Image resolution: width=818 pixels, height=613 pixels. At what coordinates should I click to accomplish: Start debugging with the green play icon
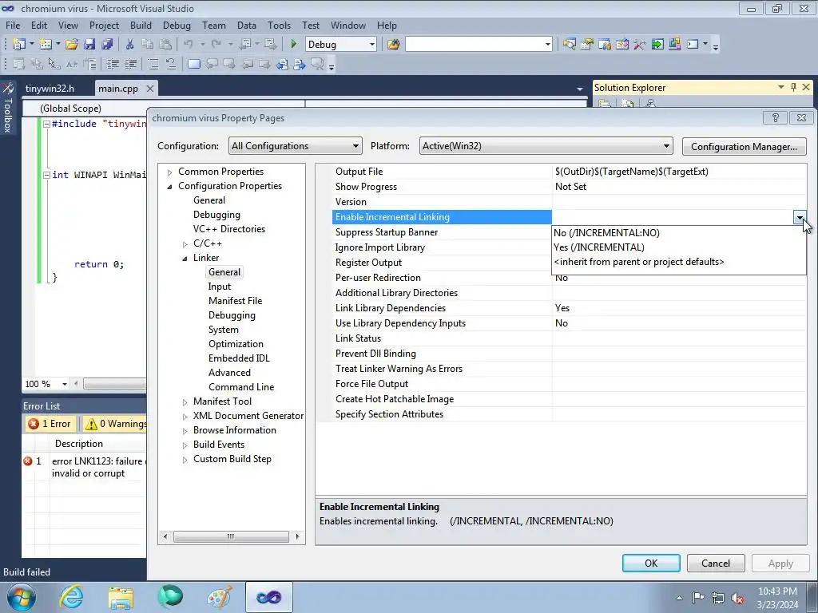click(x=293, y=45)
